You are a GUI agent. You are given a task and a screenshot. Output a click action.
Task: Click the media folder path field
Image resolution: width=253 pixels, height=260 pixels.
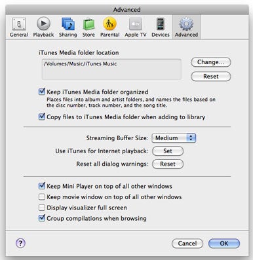tap(111, 69)
